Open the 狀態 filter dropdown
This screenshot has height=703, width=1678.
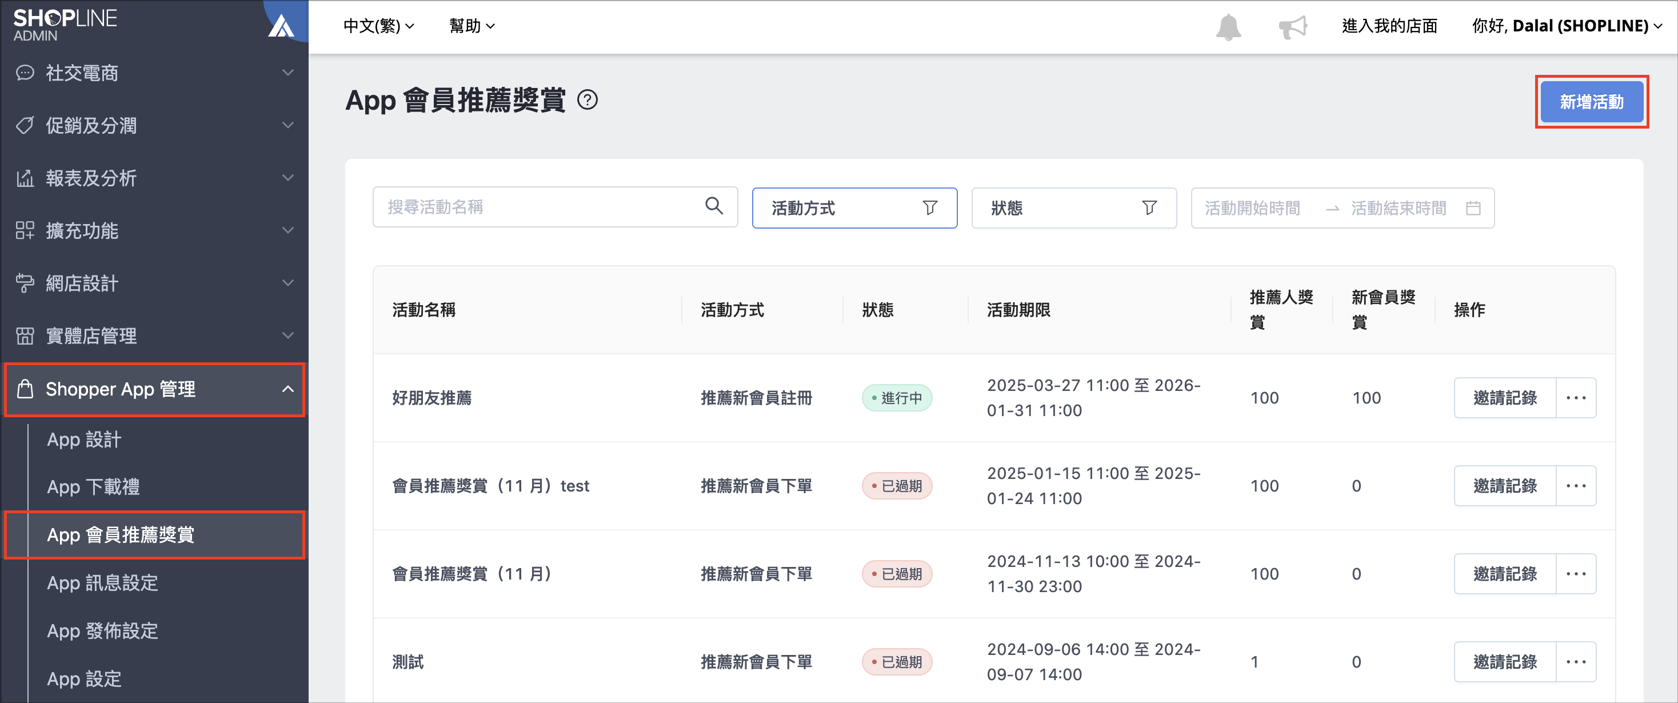(1073, 208)
